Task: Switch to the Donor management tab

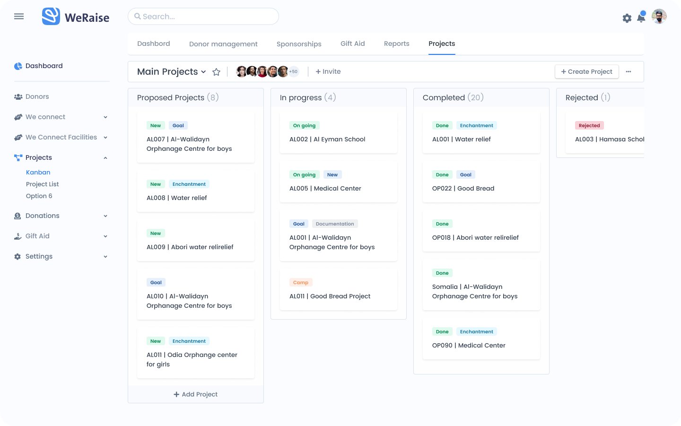Action: (223, 44)
